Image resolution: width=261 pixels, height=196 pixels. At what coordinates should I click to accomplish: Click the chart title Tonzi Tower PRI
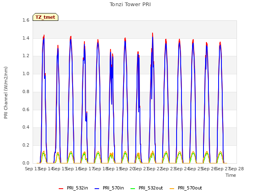[x=130, y=4]
